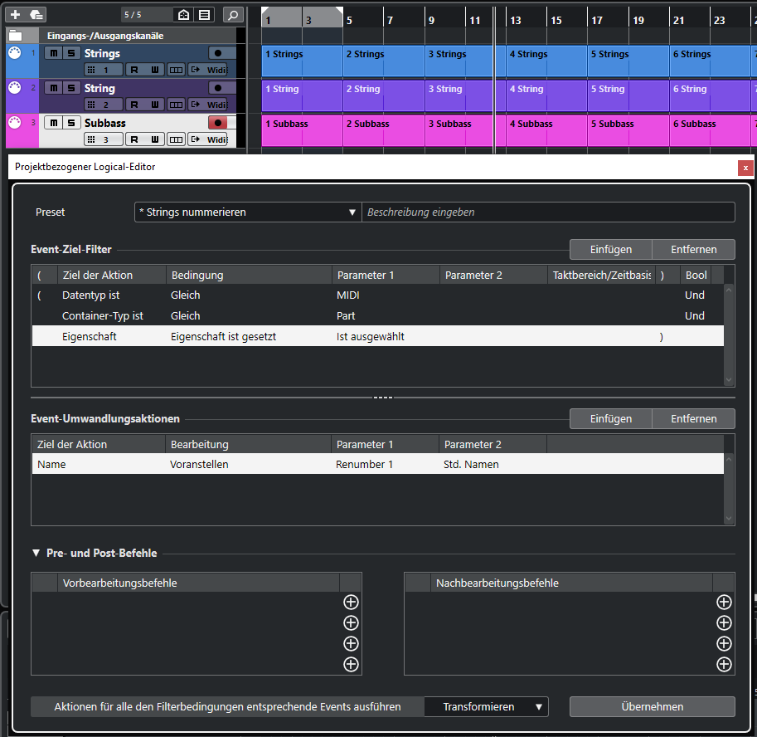Click the MIDI icon of Strings track
757x737 pixels.
14,54
